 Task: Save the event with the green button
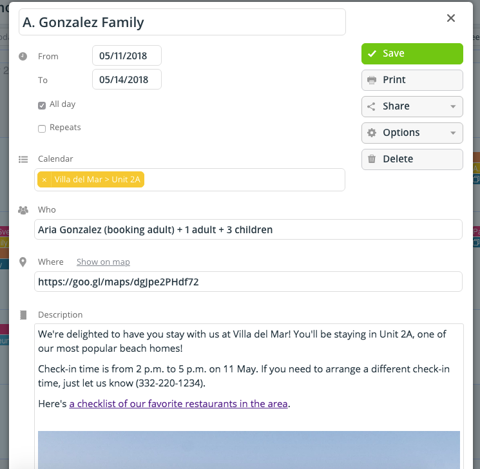point(412,53)
